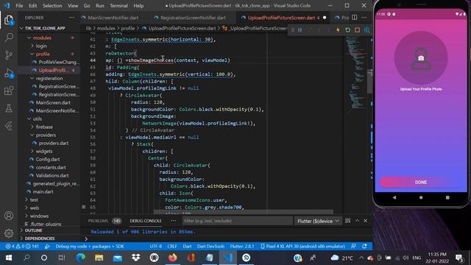Split the editor to the right
The image size is (471, 265).
coord(355,18)
